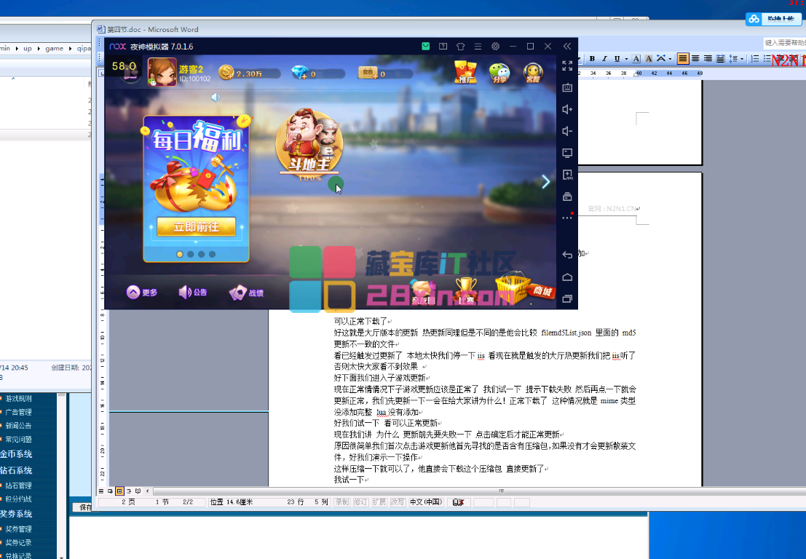Viewport: 806px width, 559px height.
Task: Open the line spacing dropdown arrow
Action: tap(742, 59)
